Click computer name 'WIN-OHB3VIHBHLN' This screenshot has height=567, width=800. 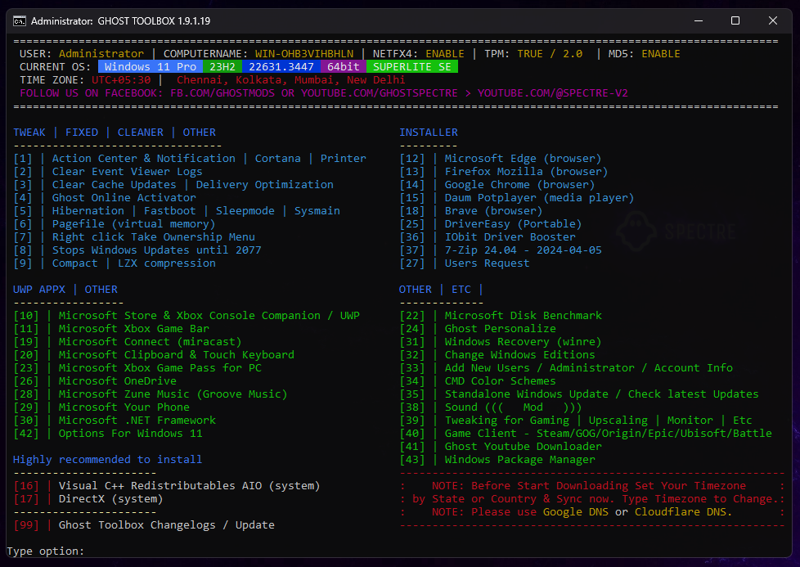(x=304, y=53)
